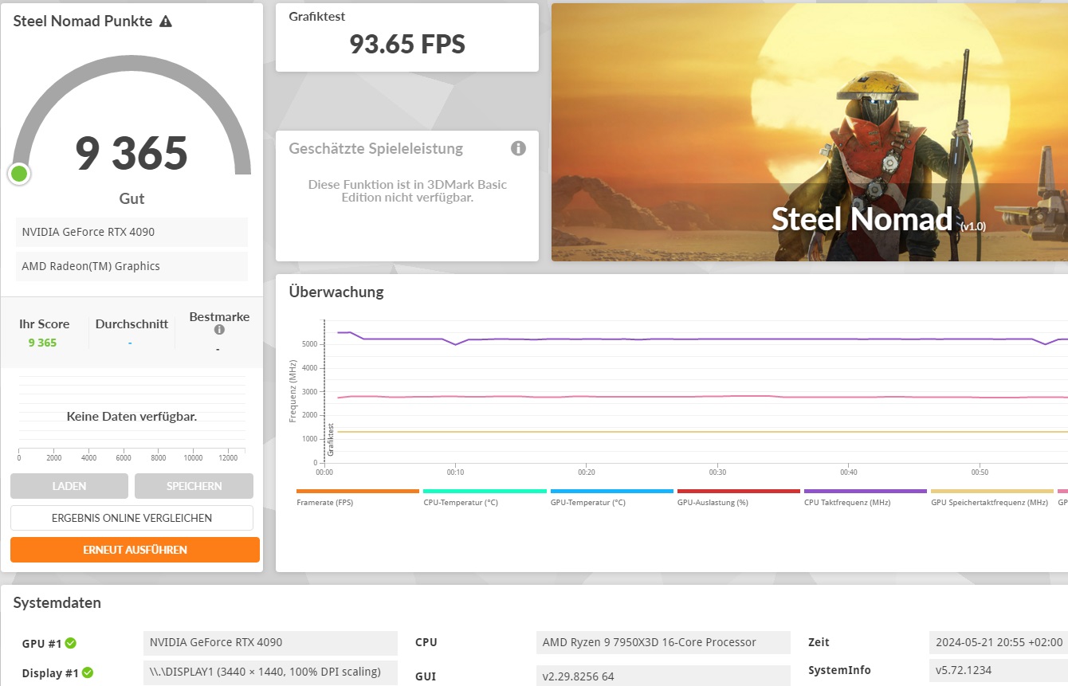The width and height of the screenshot is (1068, 686).
Task: Click the Grafiktest marker label on the chart
Action: 331,440
